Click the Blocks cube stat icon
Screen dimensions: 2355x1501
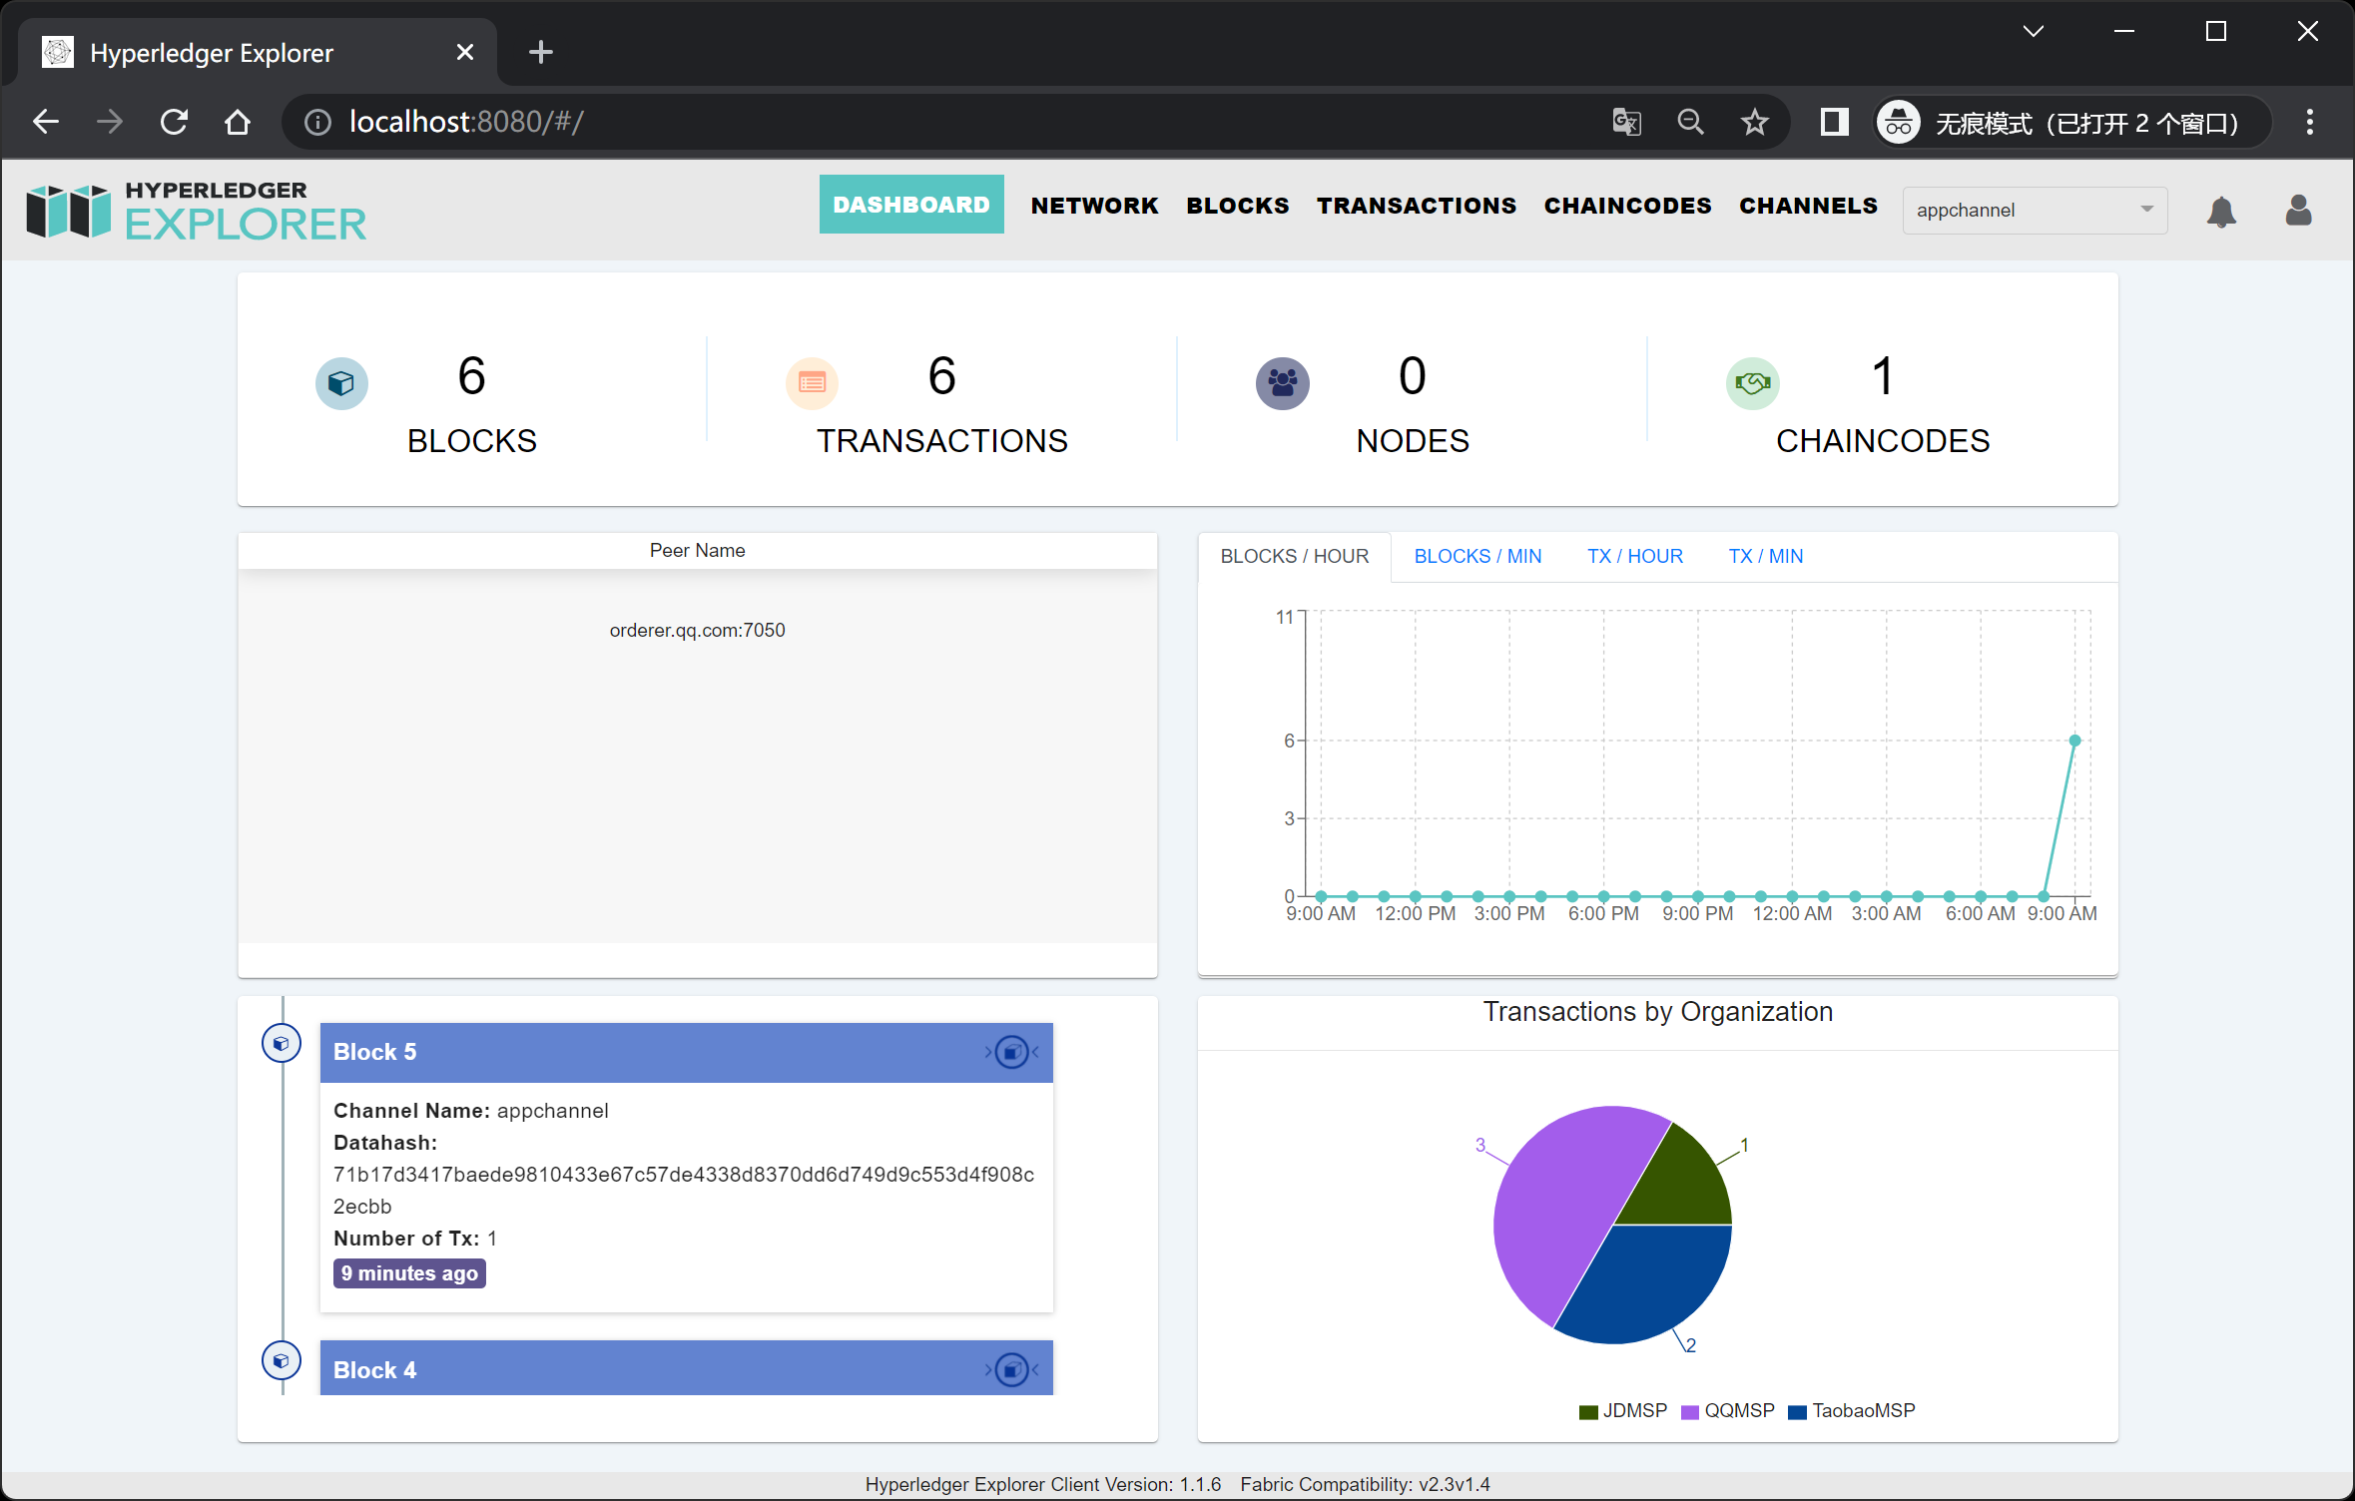(341, 383)
